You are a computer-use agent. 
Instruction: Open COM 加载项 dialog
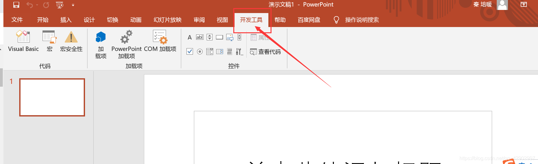click(160, 41)
